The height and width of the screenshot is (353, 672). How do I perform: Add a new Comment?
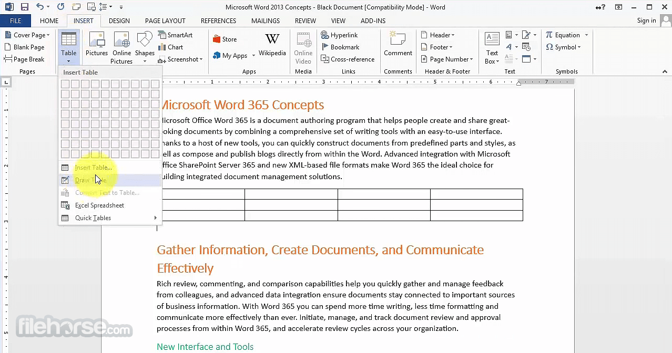[x=398, y=44]
